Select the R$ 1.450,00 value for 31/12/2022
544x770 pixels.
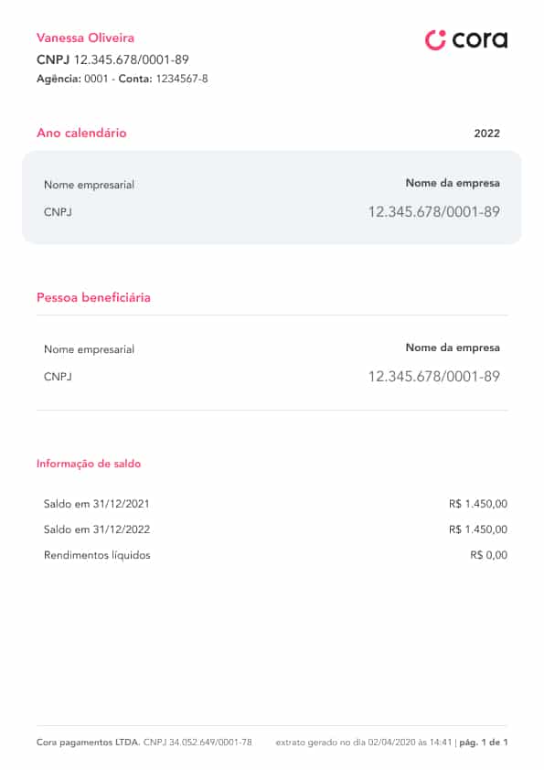pos(478,529)
